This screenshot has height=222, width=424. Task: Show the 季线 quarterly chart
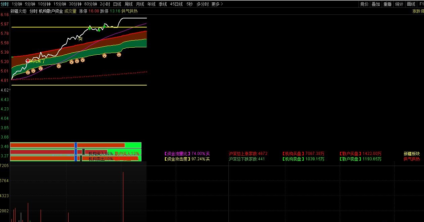(x=163, y=4)
